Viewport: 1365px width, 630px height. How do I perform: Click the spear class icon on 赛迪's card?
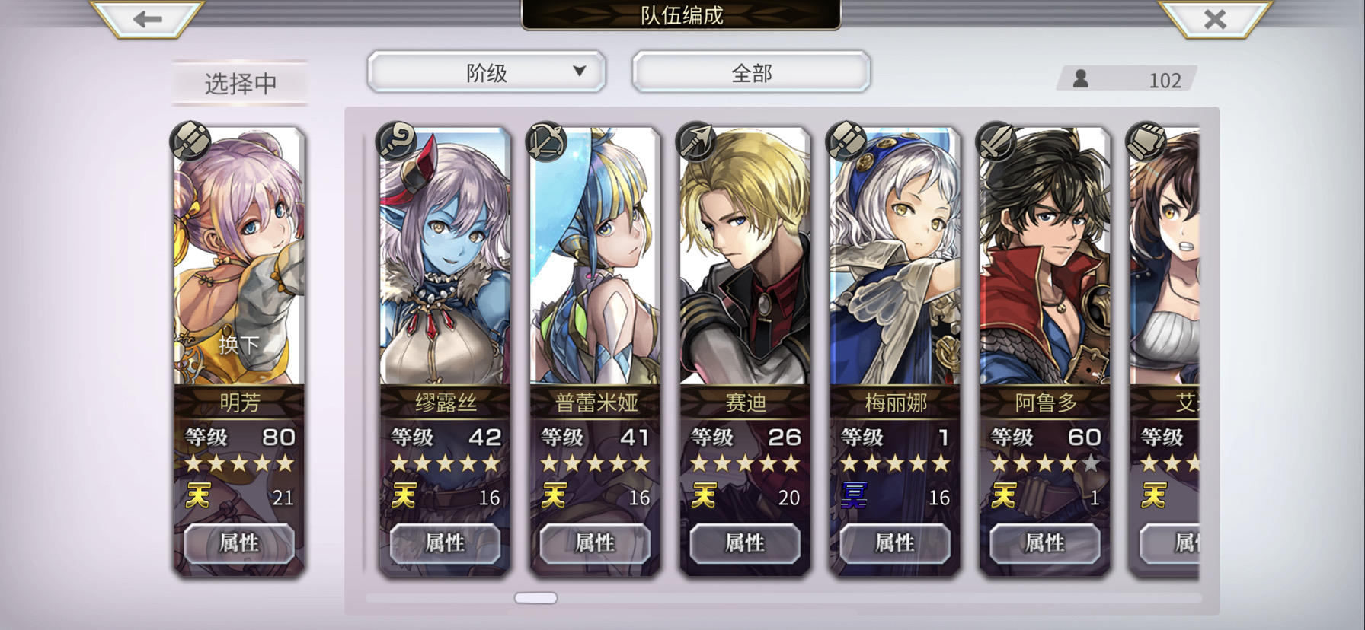click(697, 141)
